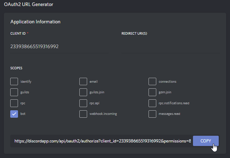Screen dimensions: 230x158
Task: Focus the Redirect URI(s) field
Action: (x=170, y=46)
